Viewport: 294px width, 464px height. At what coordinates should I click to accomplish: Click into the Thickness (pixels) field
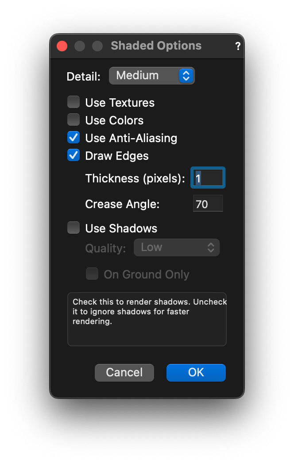[x=208, y=178]
